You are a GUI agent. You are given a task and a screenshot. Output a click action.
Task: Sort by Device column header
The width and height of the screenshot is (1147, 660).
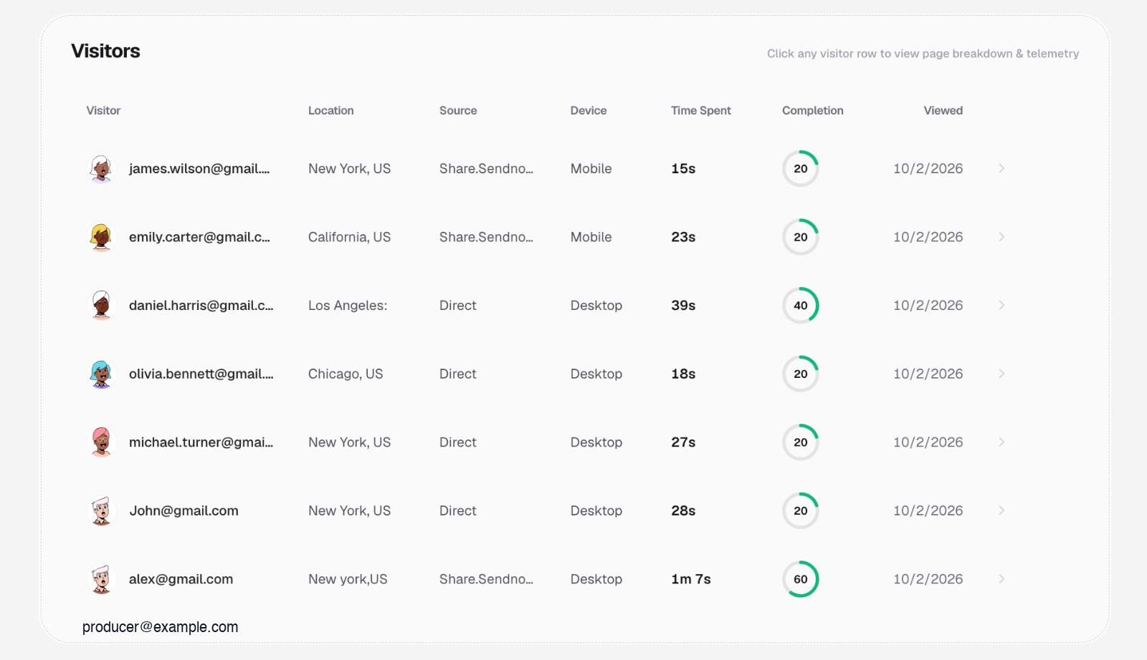tap(589, 110)
